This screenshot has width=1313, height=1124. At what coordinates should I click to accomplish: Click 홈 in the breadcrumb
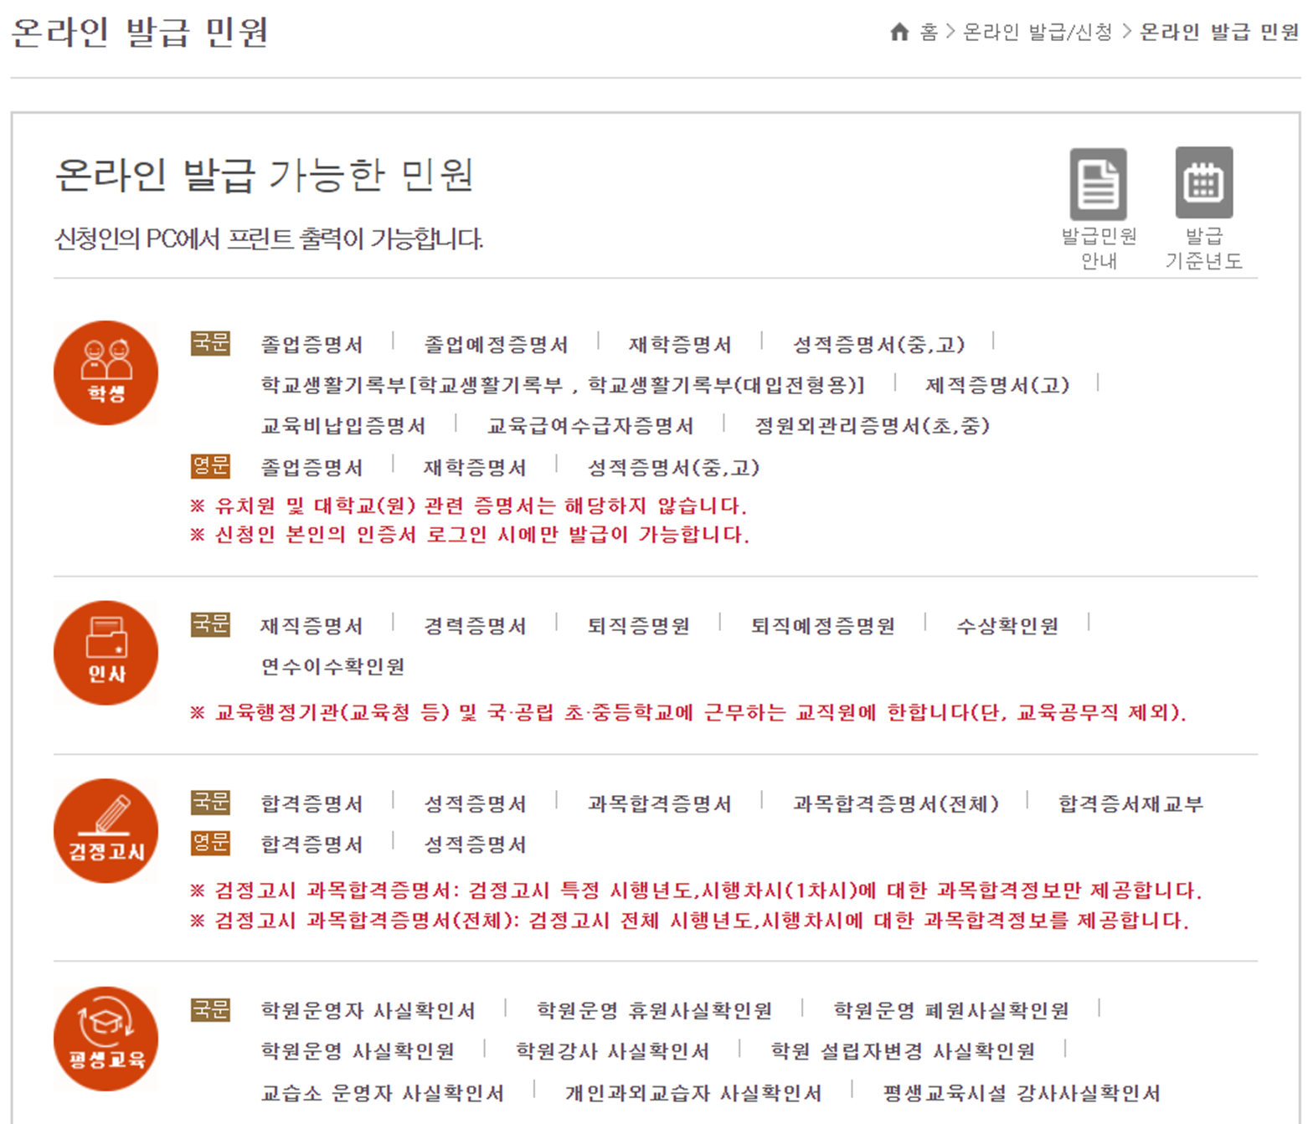coord(929,32)
